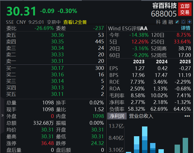Select the 2025 year column header

tap(185, 61)
